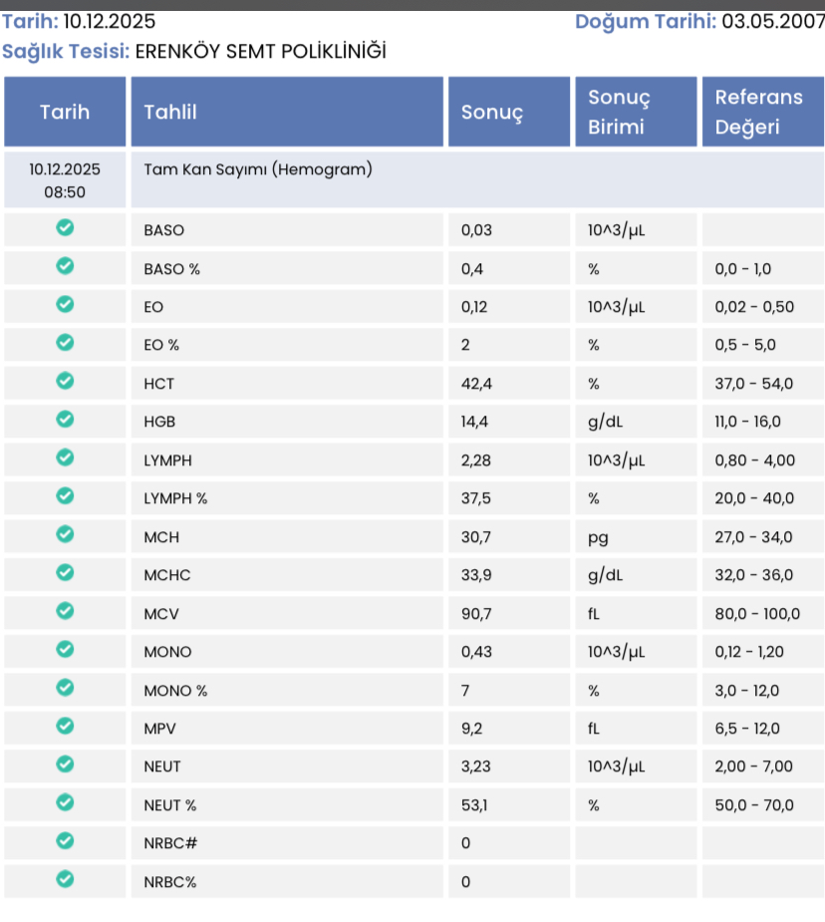
Task: Select the check icon in HGB row
Action: pos(65,420)
